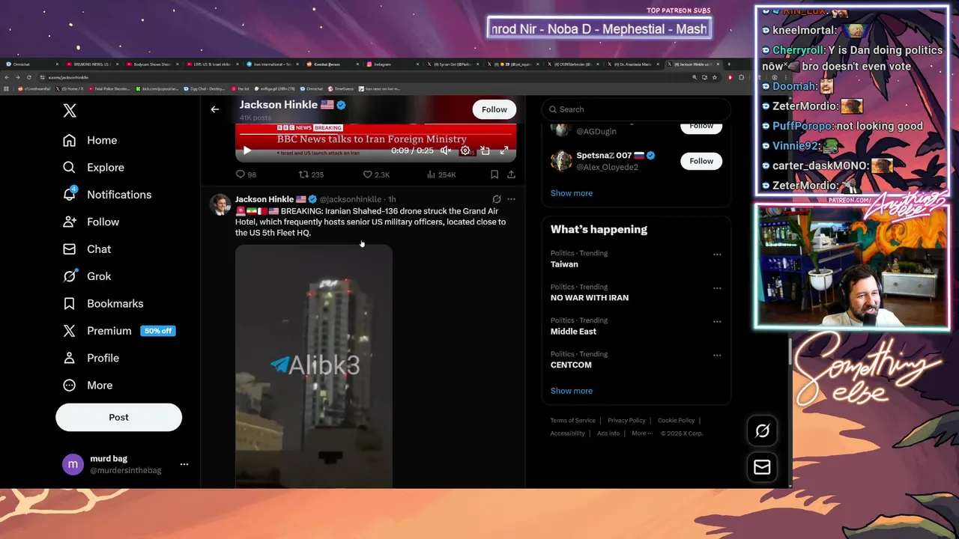The height and width of the screenshot is (539, 959).
Task: Show more suggested accounts to follow
Action: [x=572, y=193]
